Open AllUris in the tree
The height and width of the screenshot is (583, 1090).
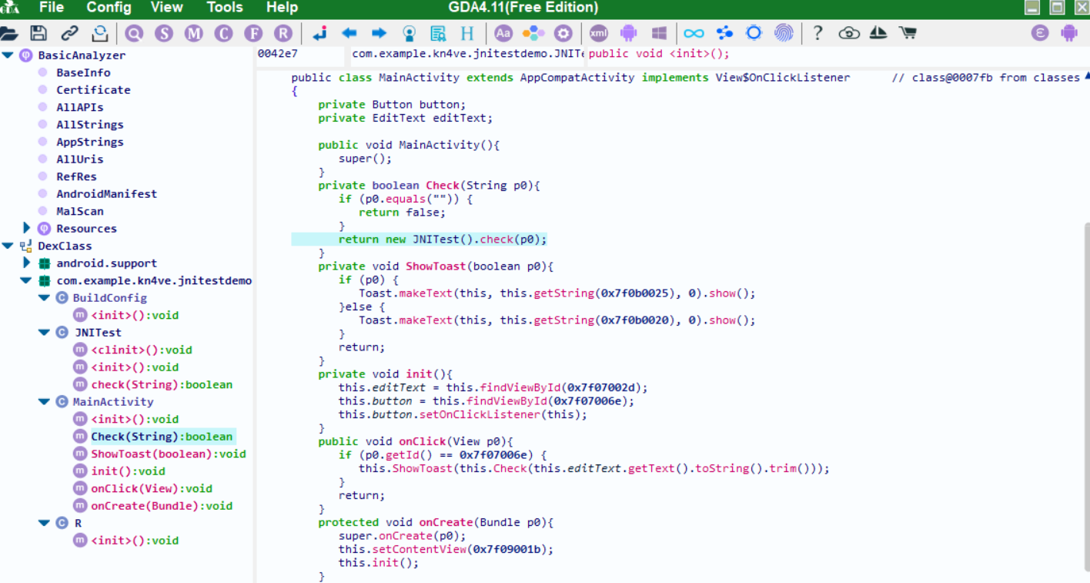point(80,159)
